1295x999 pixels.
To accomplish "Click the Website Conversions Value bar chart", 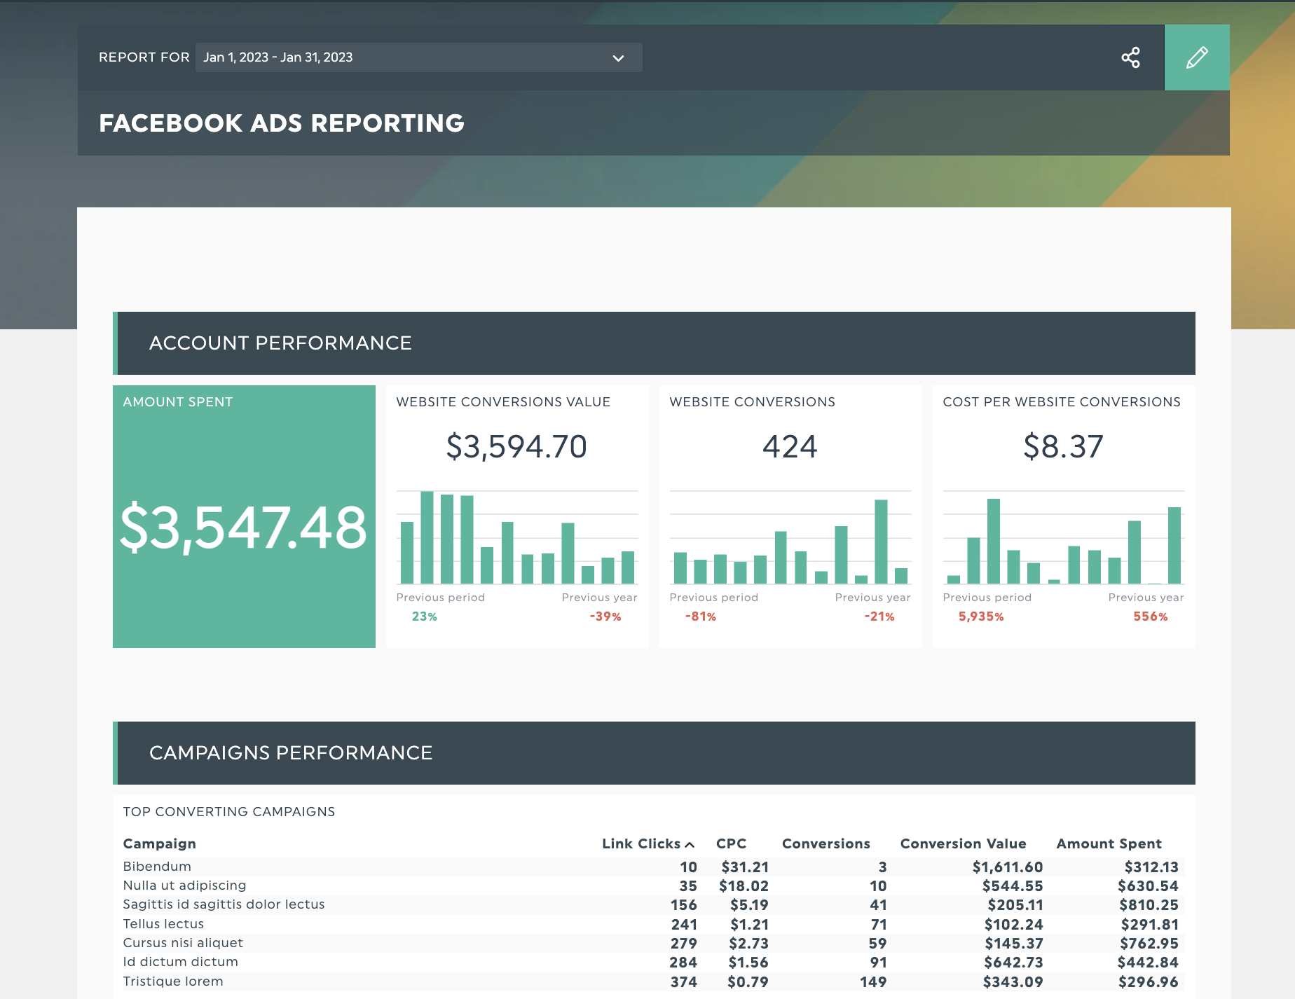I will coord(517,537).
